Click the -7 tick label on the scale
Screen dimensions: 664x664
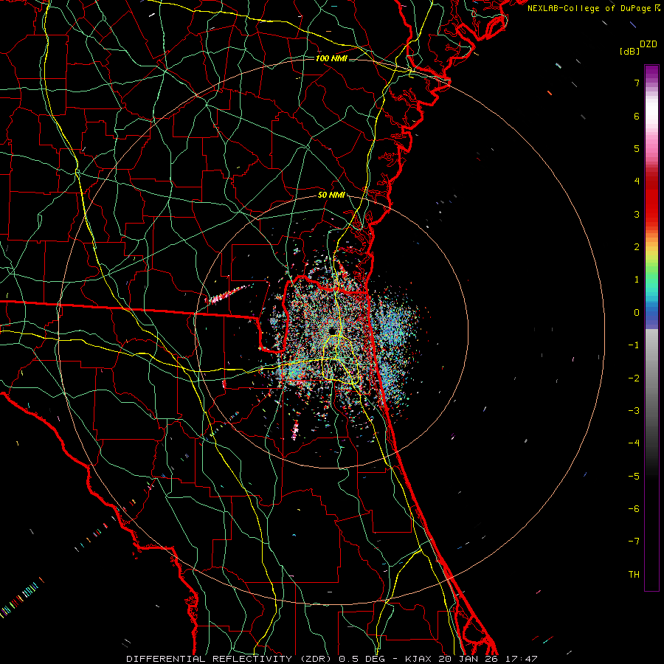tap(634, 542)
